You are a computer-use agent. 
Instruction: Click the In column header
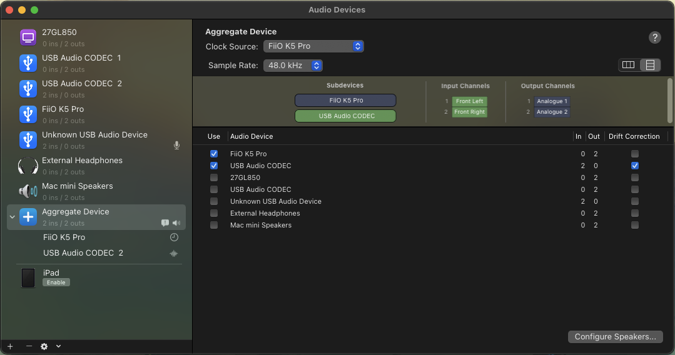tap(578, 136)
